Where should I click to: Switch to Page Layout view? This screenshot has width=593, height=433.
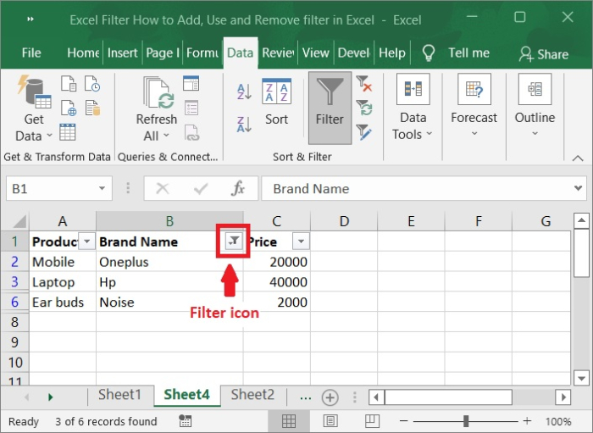coord(330,421)
